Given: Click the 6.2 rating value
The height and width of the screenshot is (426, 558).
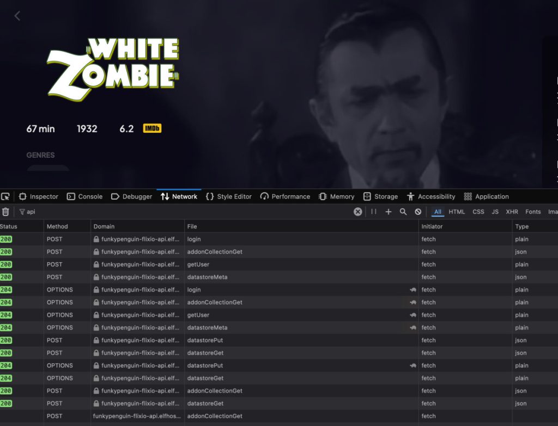Looking at the screenshot, I should click(x=126, y=128).
